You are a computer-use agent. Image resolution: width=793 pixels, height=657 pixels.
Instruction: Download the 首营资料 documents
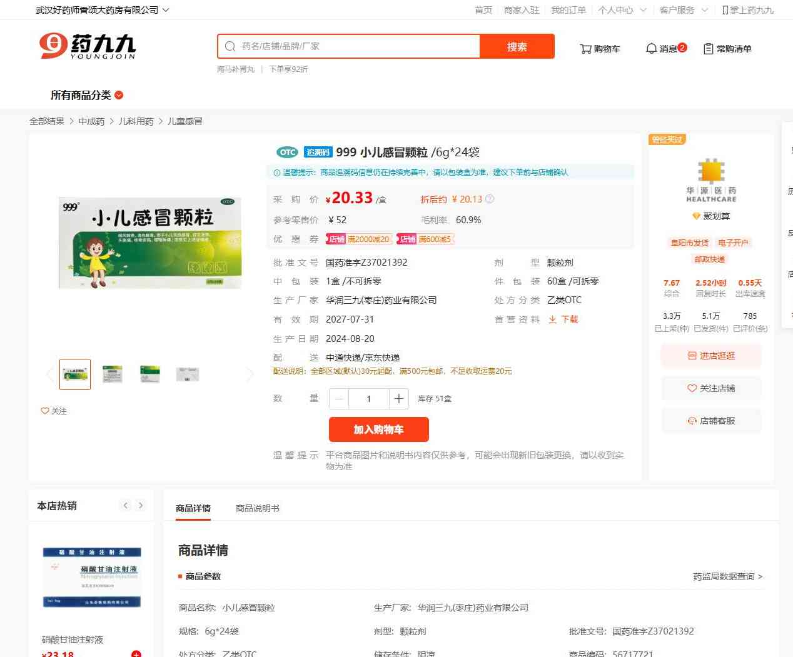coord(563,319)
